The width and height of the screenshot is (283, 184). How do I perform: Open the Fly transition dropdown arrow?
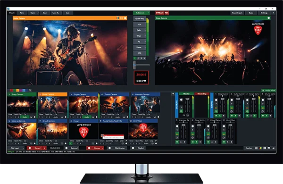[145, 42]
